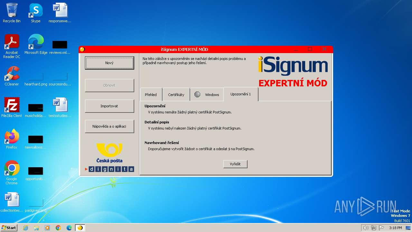The height and width of the screenshot is (232, 412).
Task: Open Windows Media Player from taskbar
Action: 47,228
